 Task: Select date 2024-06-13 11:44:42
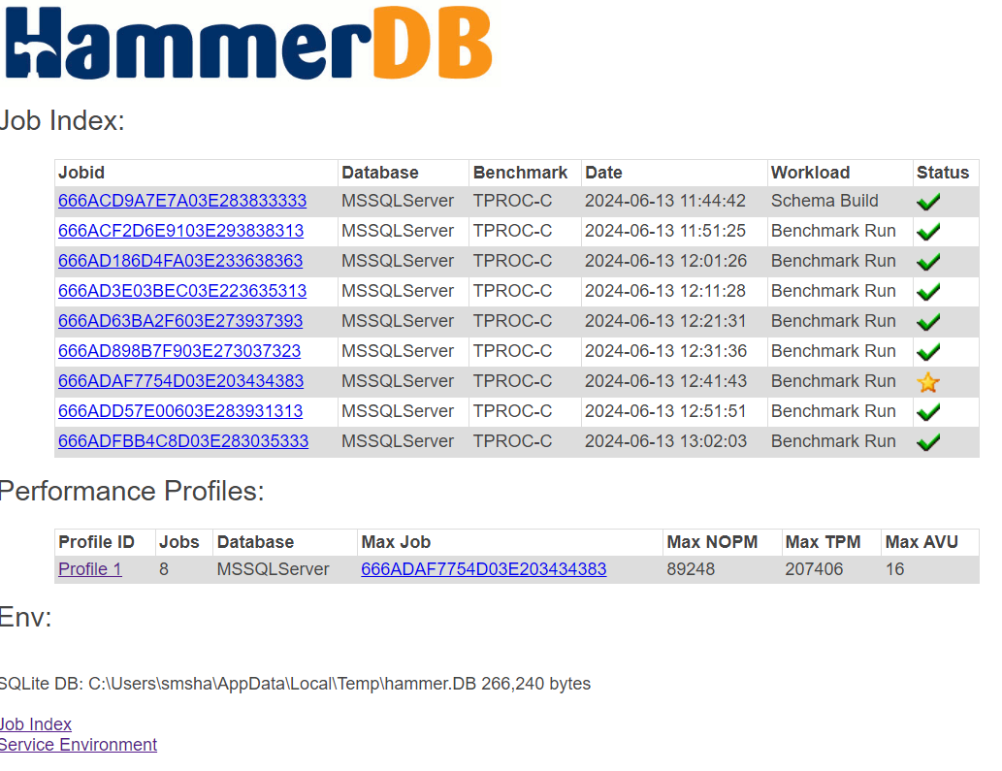(x=665, y=201)
